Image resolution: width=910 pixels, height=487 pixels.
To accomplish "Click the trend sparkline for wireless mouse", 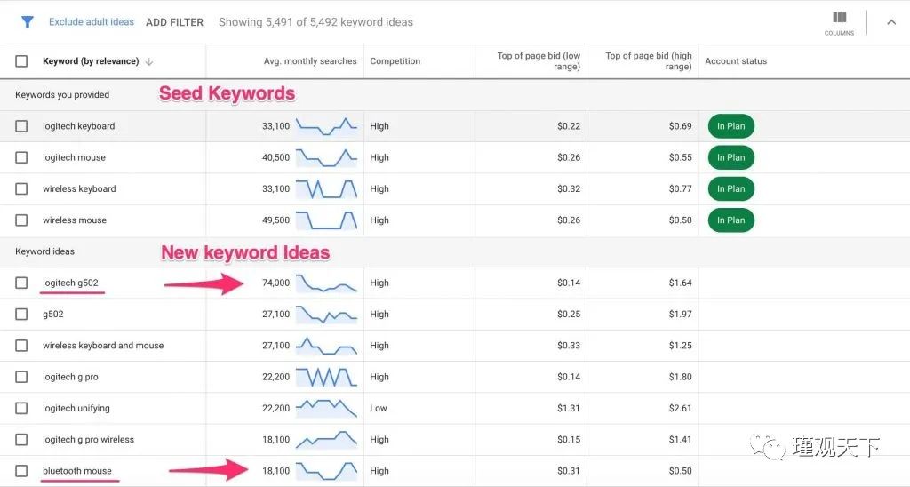I will [326, 220].
